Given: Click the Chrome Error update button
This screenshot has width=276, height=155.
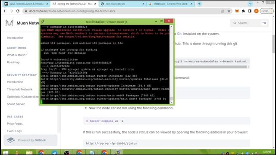Looking at the screenshot, I should [267, 11].
